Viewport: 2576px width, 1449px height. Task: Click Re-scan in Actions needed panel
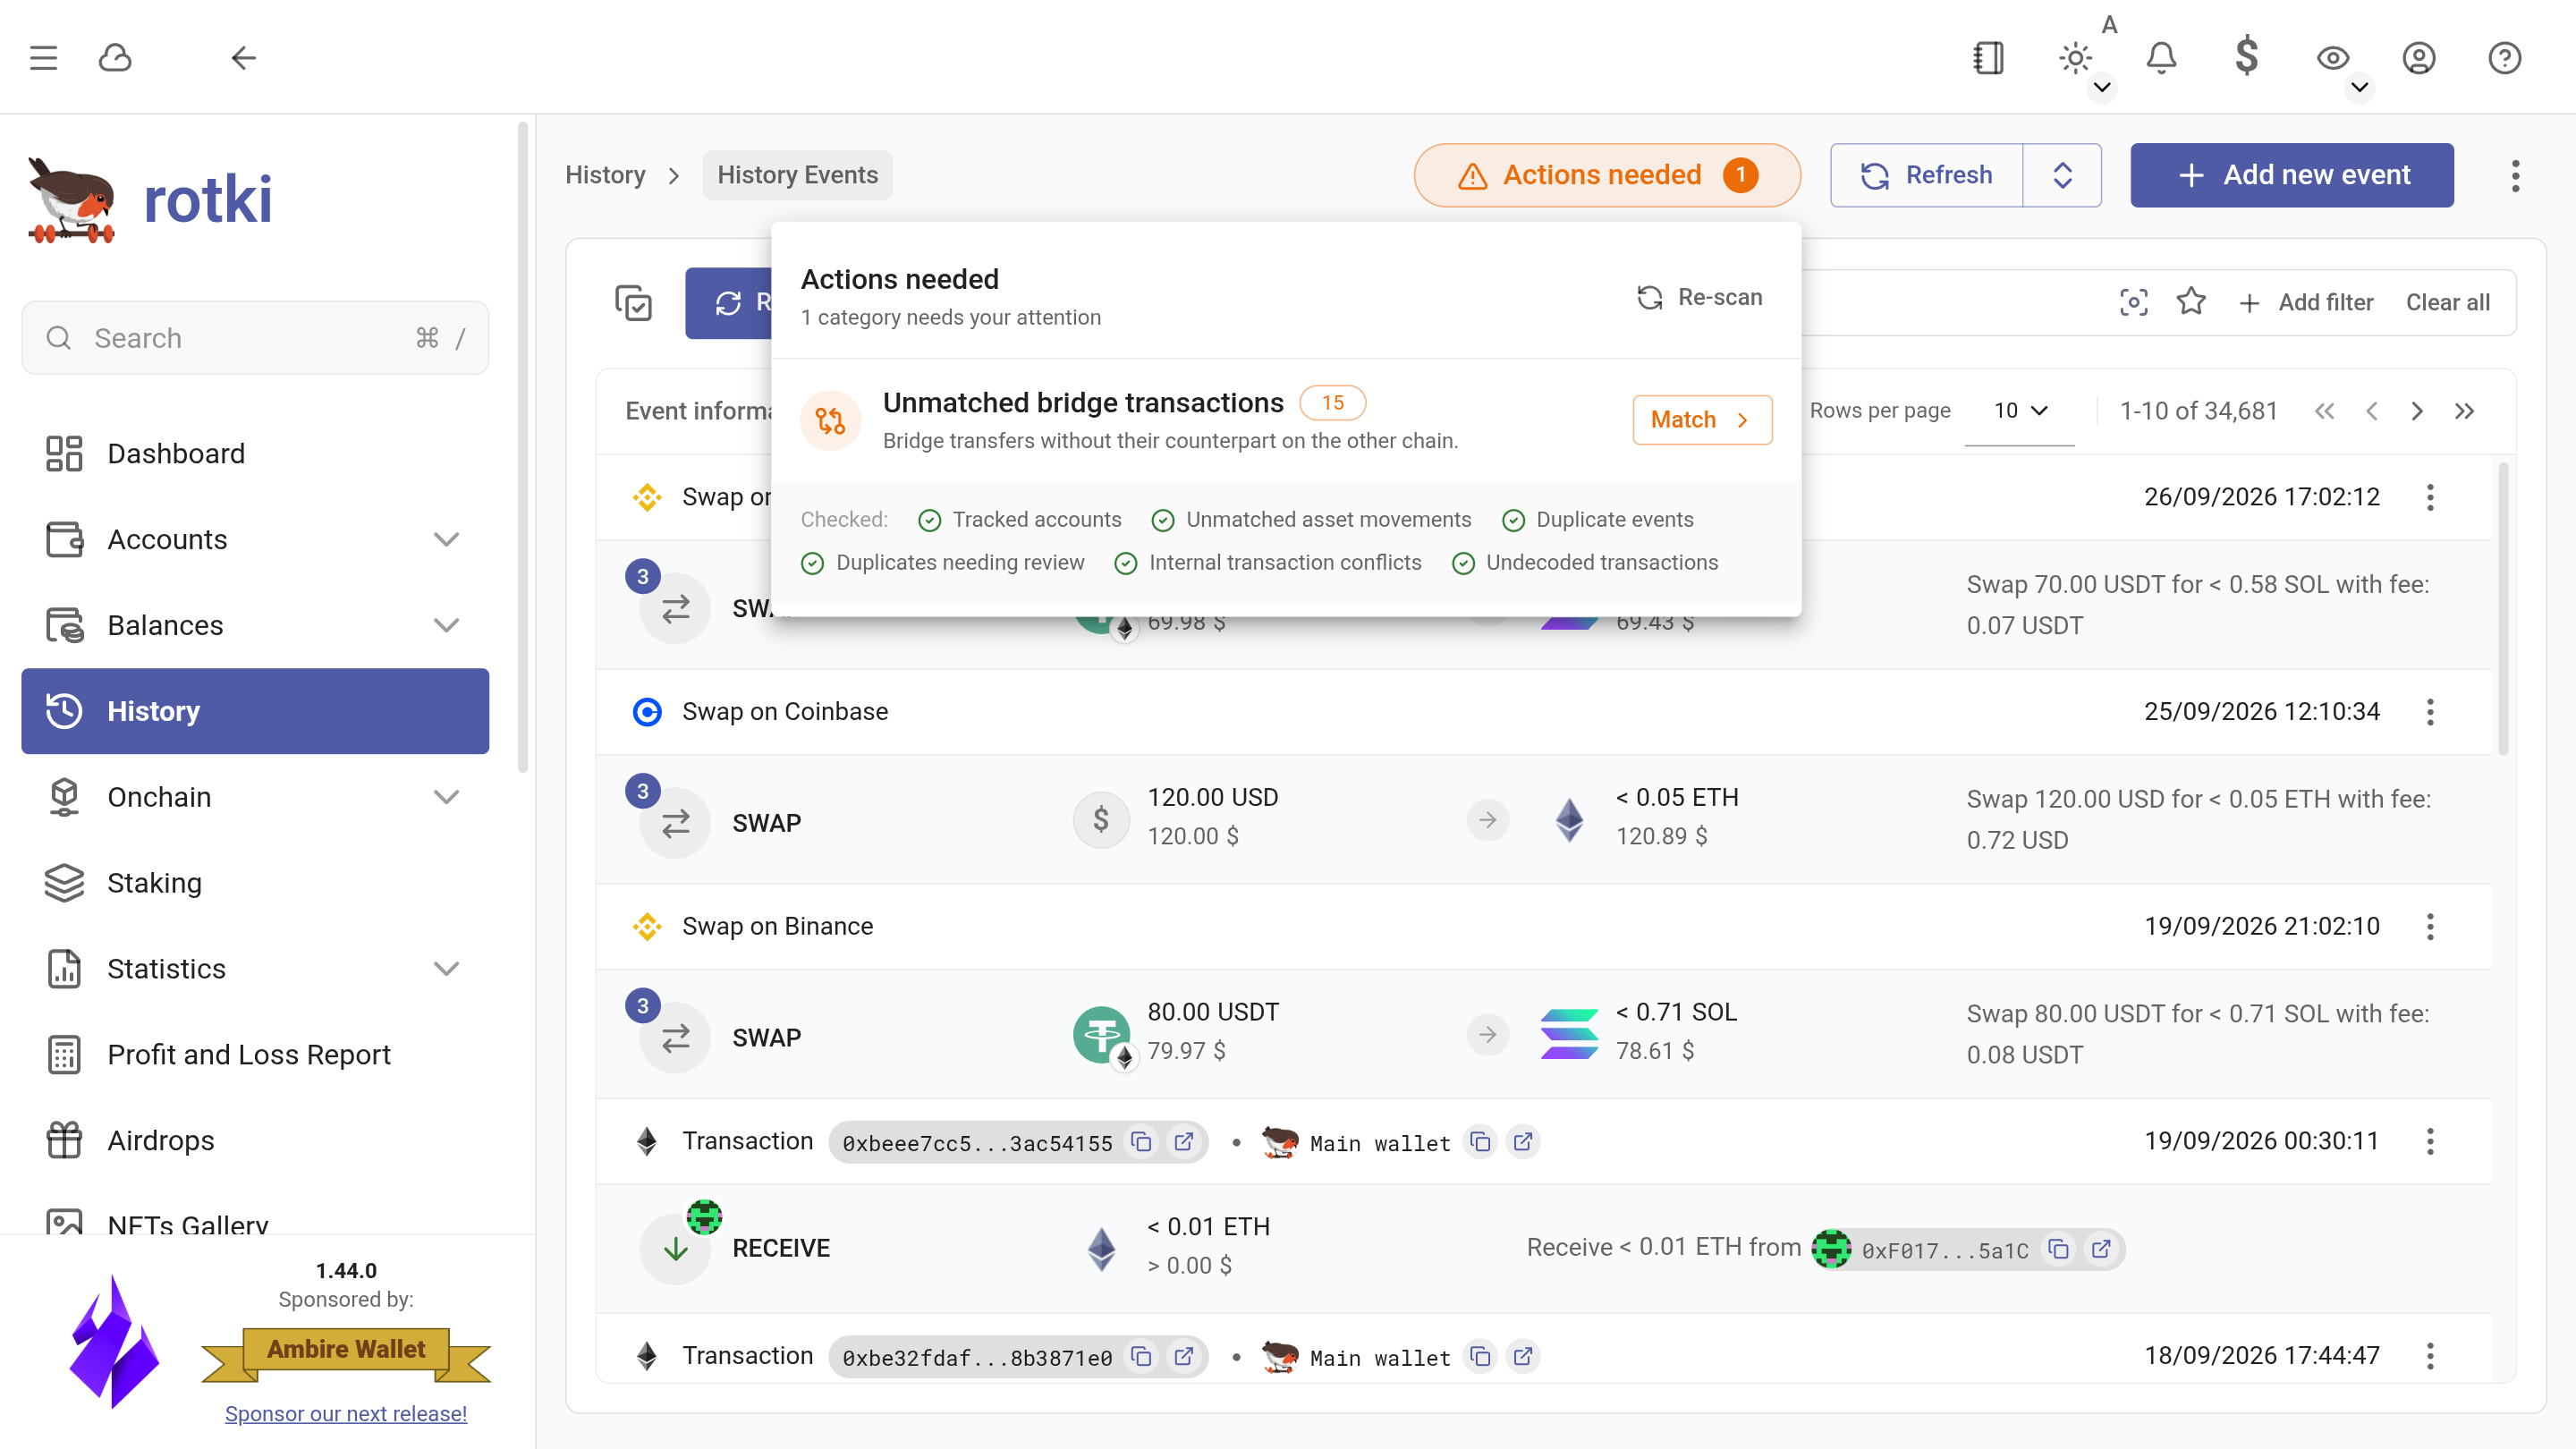click(x=1700, y=297)
